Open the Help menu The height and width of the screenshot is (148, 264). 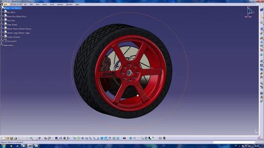click(77, 5)
